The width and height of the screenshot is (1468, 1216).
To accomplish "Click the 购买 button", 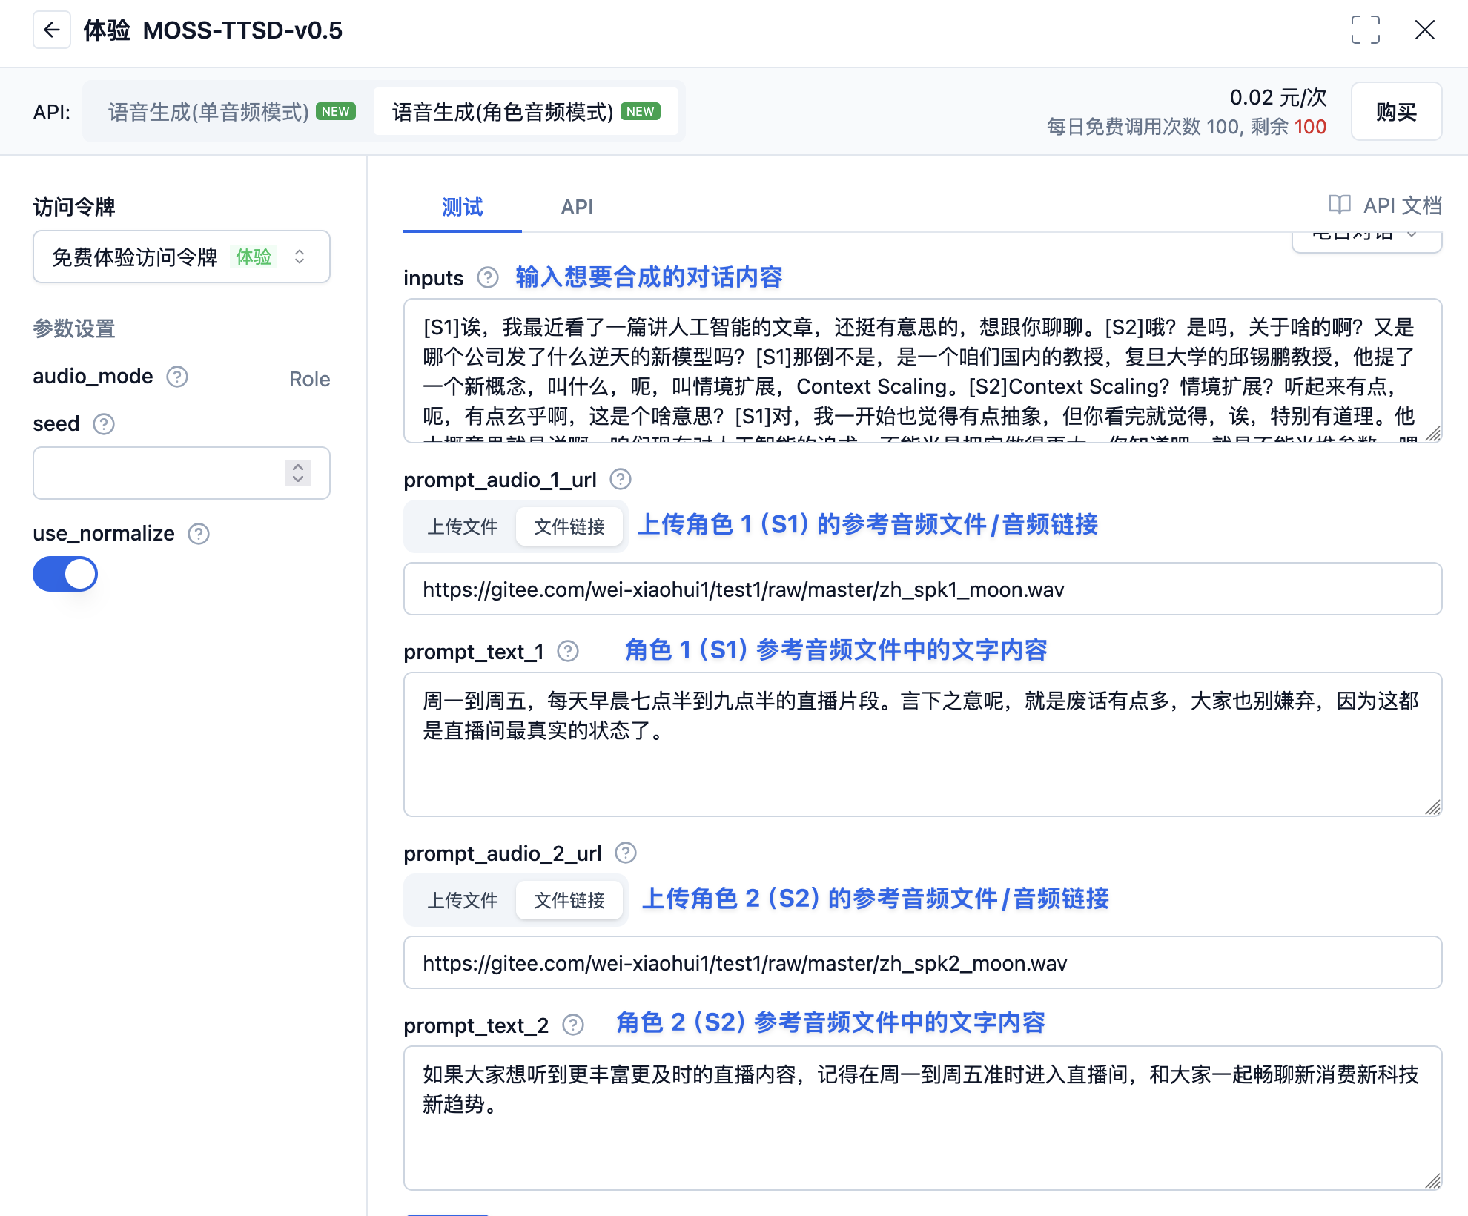I will pos(1396,111).
